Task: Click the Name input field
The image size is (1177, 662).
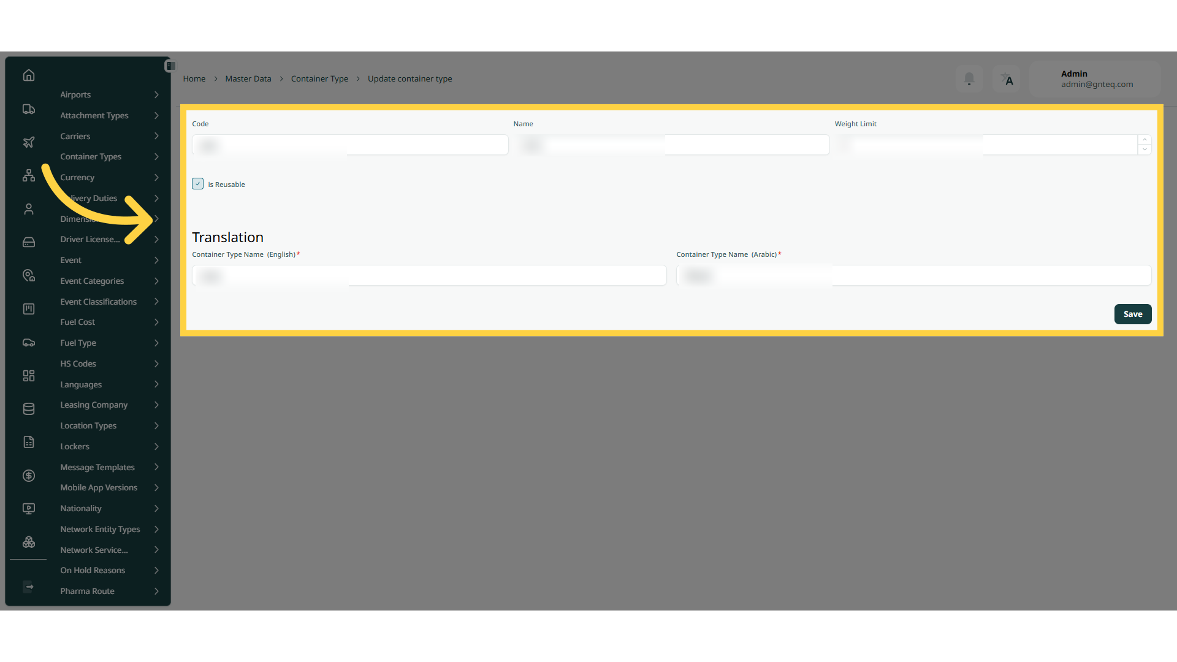Action: click(671, 145)
